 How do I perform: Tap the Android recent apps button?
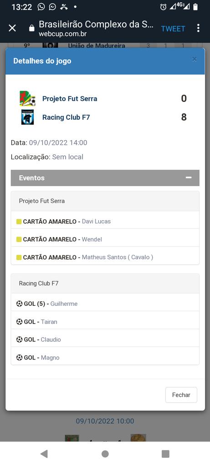pos(165,454)
